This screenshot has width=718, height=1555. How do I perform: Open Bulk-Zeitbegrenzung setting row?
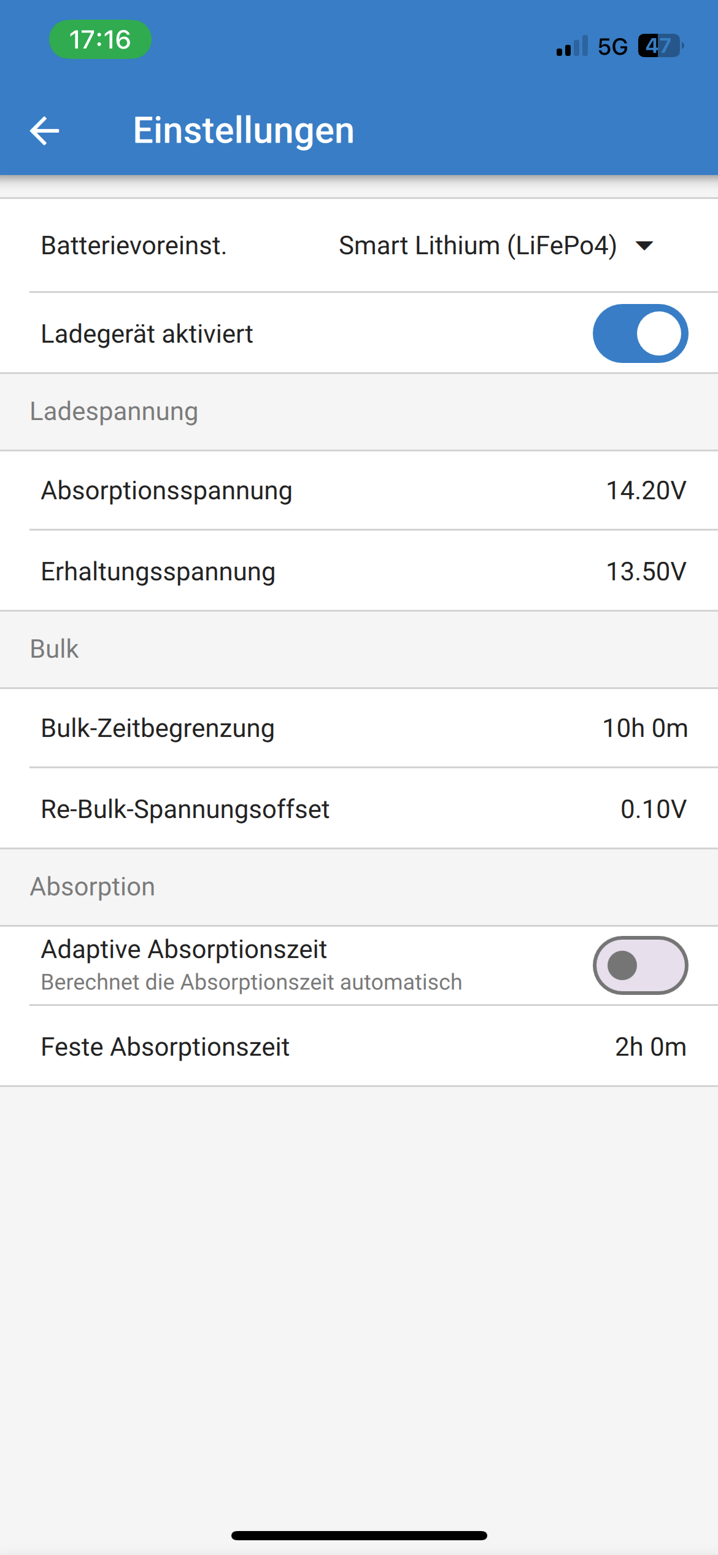[x=359, y=728]
